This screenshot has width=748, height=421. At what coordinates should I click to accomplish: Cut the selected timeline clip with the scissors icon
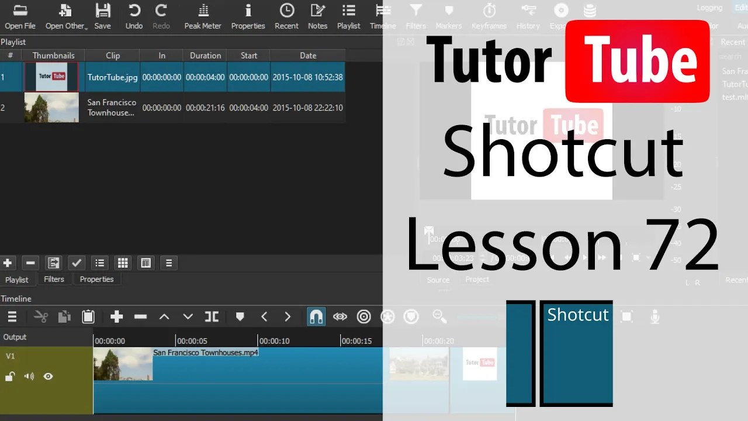tap(41, 317)
